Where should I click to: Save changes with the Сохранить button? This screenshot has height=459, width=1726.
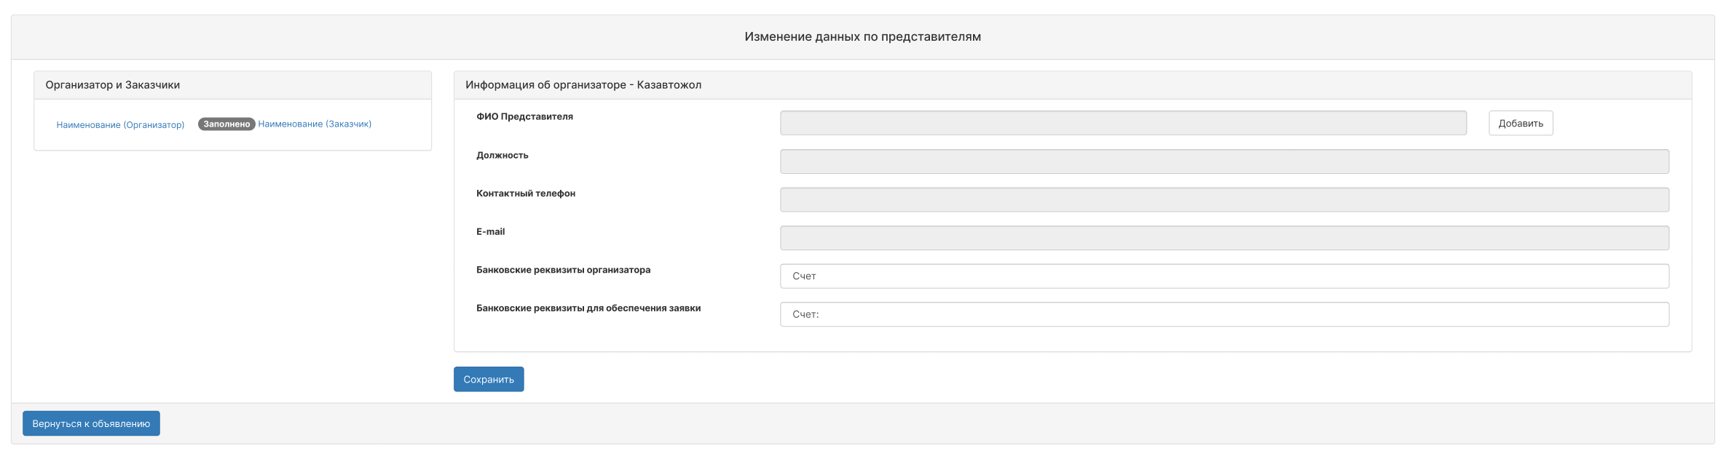pyautogui.click(x=488, y=380)
